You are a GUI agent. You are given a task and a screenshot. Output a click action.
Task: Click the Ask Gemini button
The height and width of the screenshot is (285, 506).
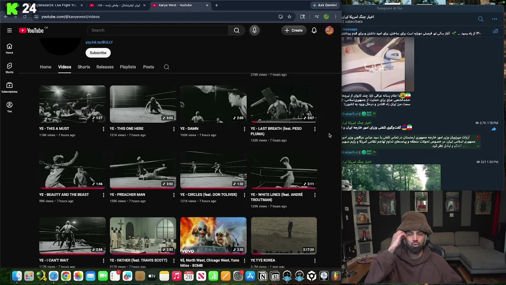tap(325, 5)
